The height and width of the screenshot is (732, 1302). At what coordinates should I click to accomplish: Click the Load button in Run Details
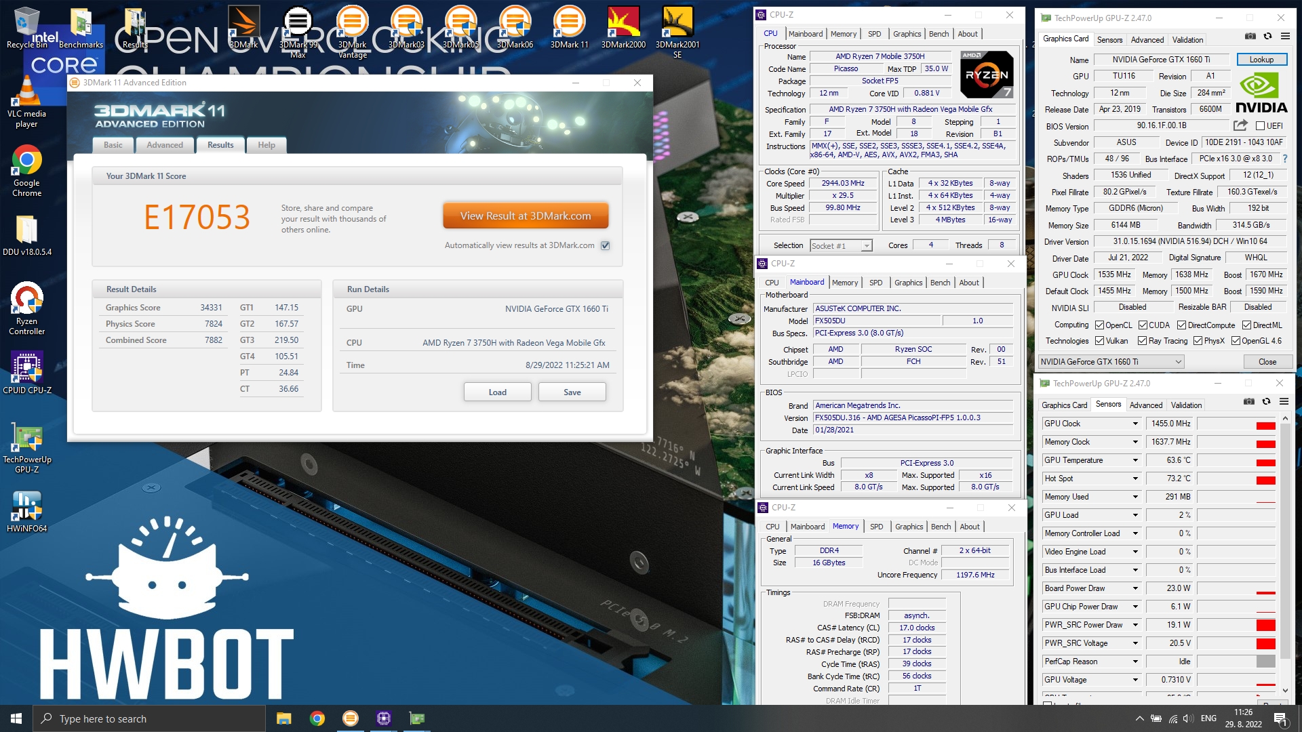click(x=497, y=392)
